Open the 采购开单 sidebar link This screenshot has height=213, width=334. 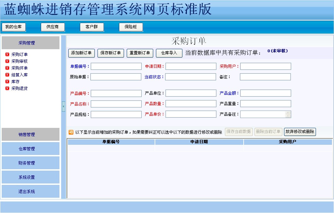[x=19, y=68]
